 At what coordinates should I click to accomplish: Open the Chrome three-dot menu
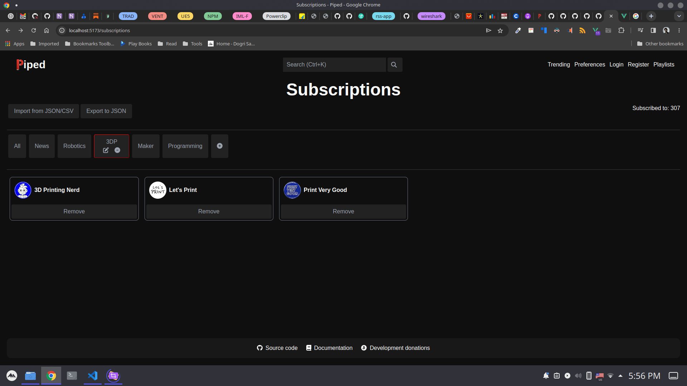(679, 30)
